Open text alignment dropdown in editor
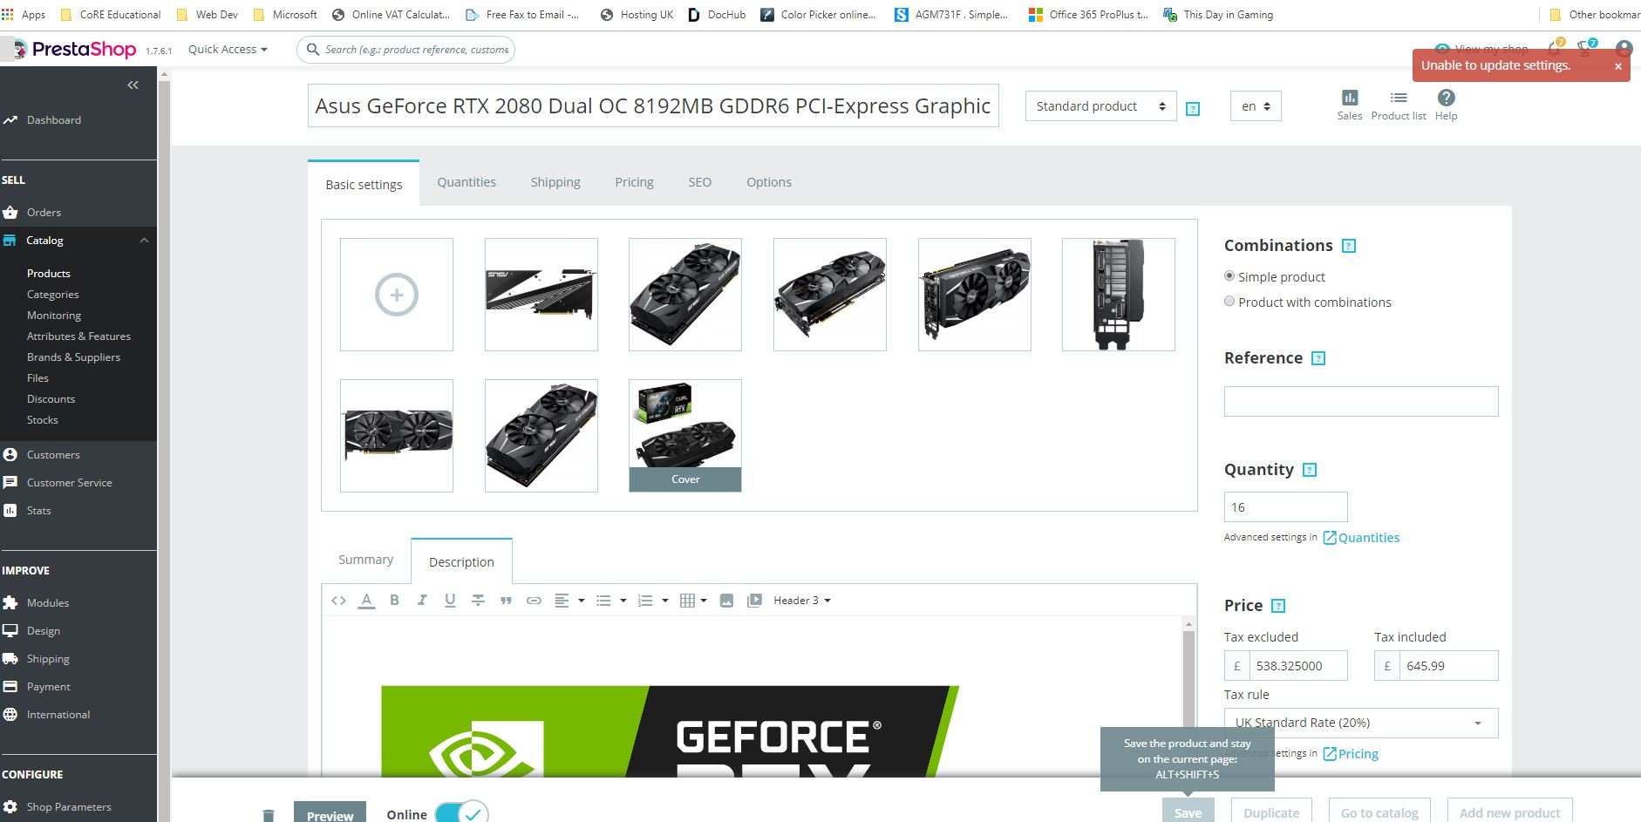 569,601
